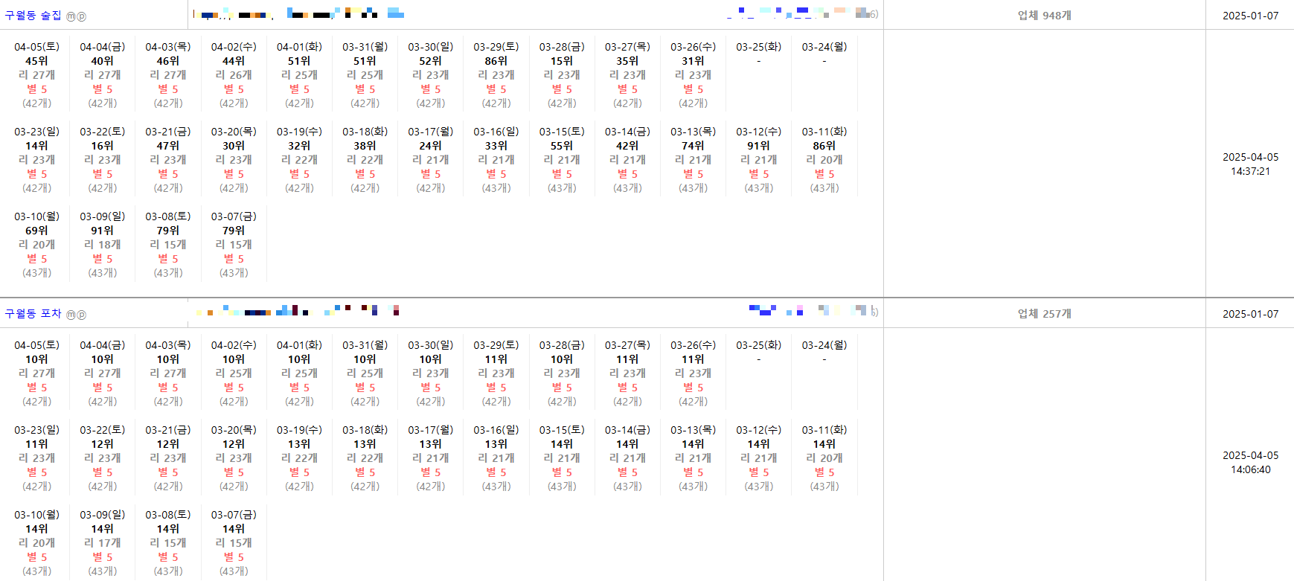
Task: Click the 리 18개 review count
Action: click(103, 245)
